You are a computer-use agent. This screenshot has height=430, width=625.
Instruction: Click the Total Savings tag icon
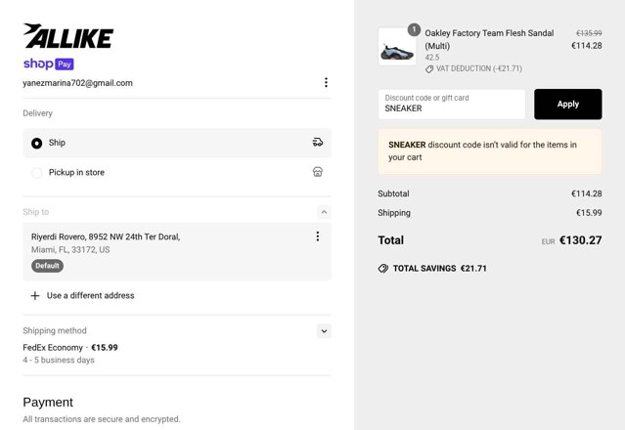[383, 269]
